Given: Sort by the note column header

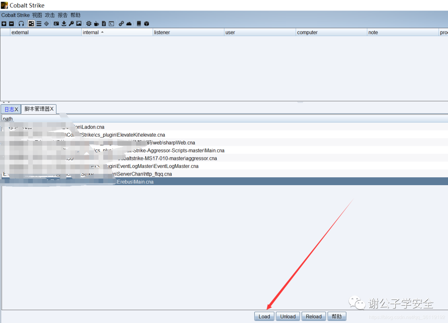Looking at the screenshot, I should coord(403,32).
